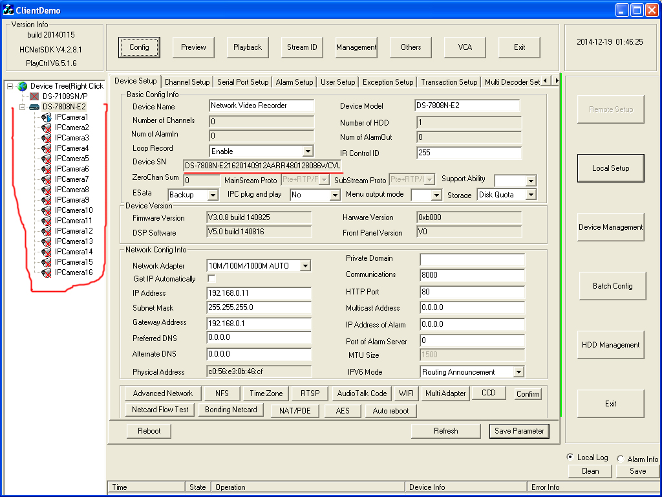Switch to the Transaction Setup tab
Image resolution: width=662 pixels, height=497 pixels.
point(449,82)
